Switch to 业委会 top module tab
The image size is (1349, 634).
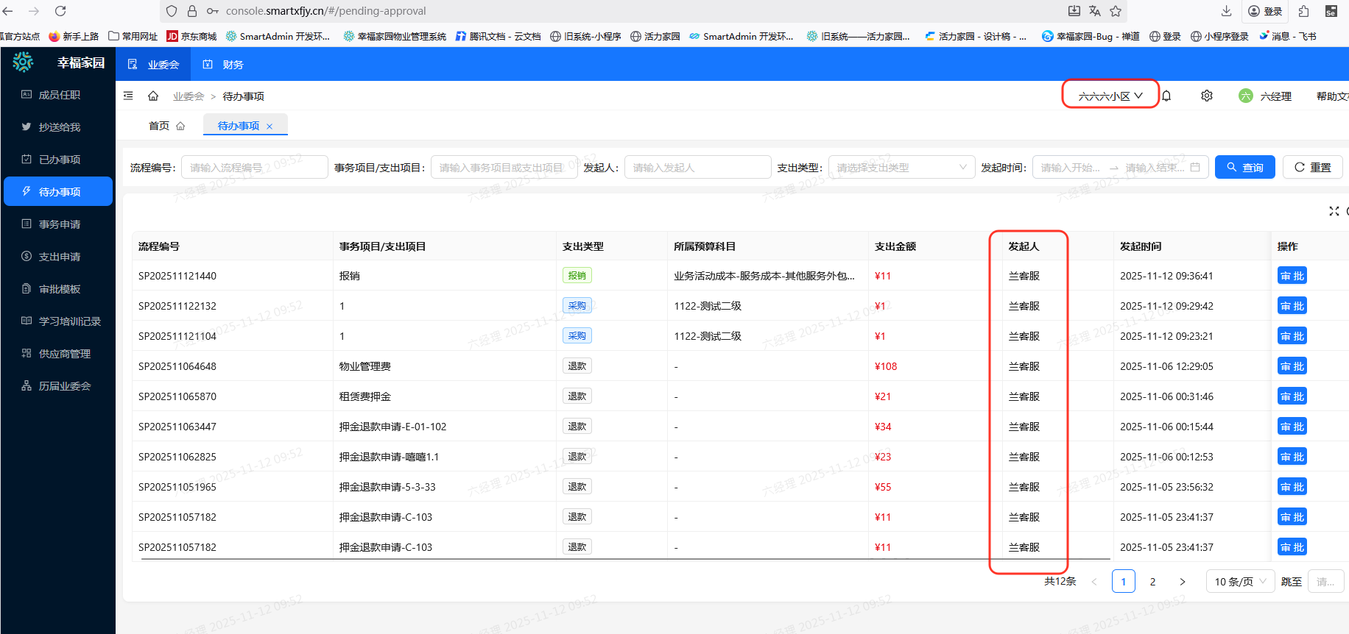[153, 65]
